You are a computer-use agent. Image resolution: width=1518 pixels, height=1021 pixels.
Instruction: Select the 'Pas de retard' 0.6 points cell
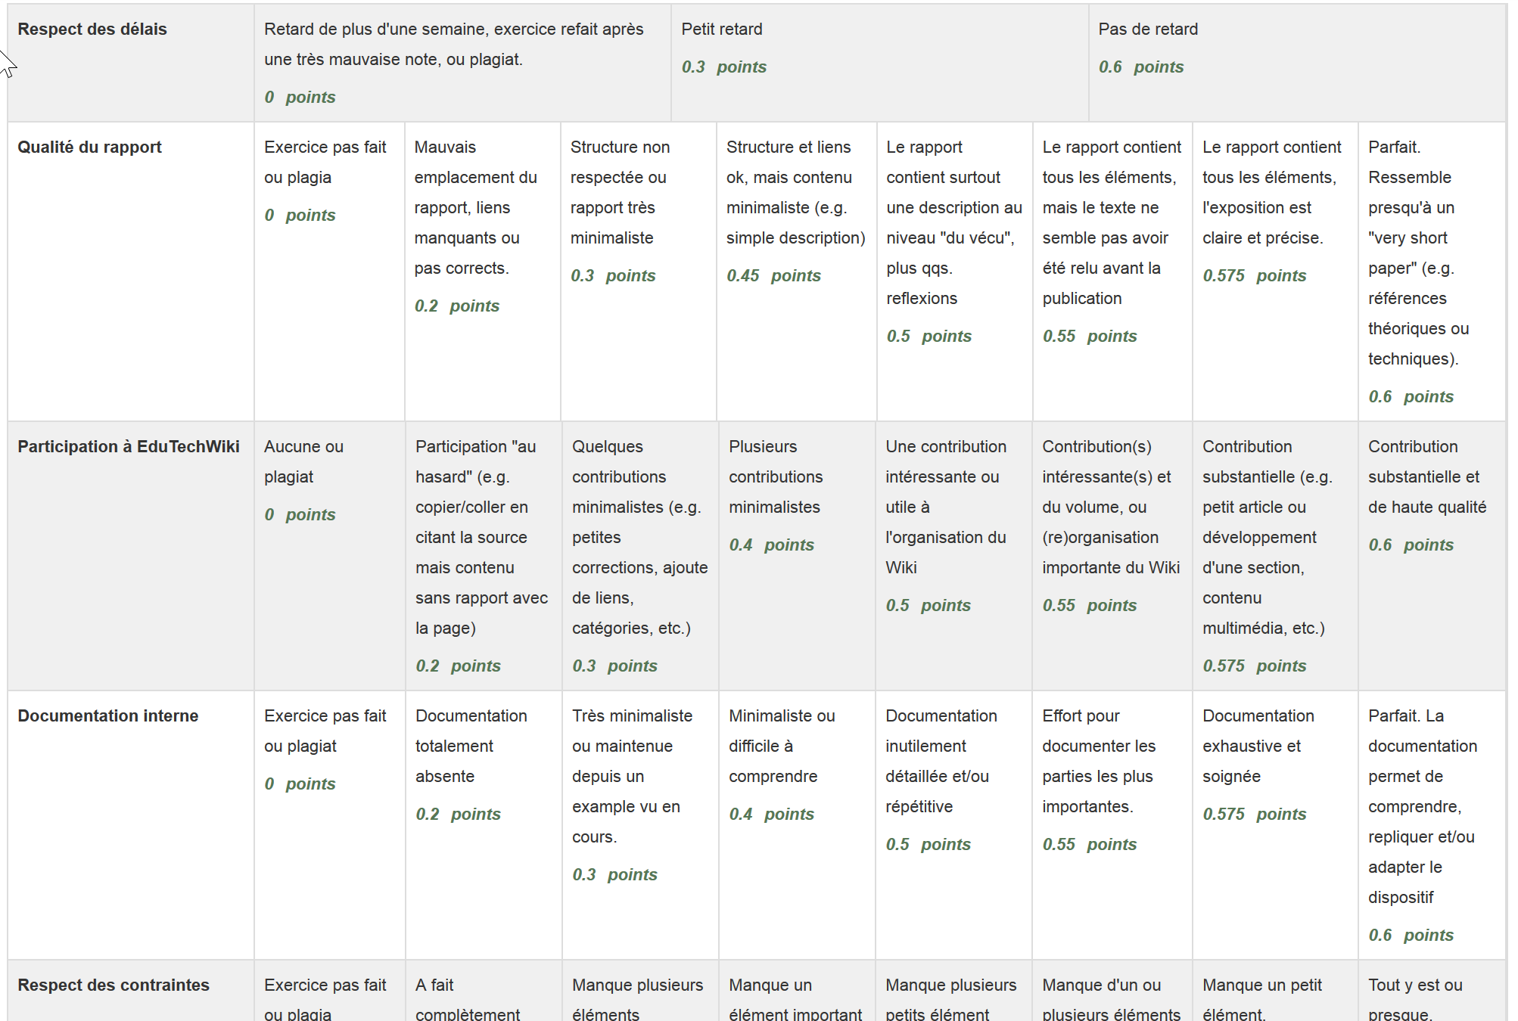pyautogui.click(x=1297, y=63)
